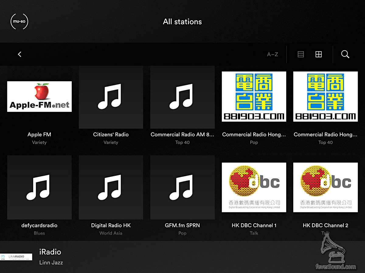Select Digital Radio HK music note artwork
This screenshot has height=273, width=365.
[x=111, y=187]
